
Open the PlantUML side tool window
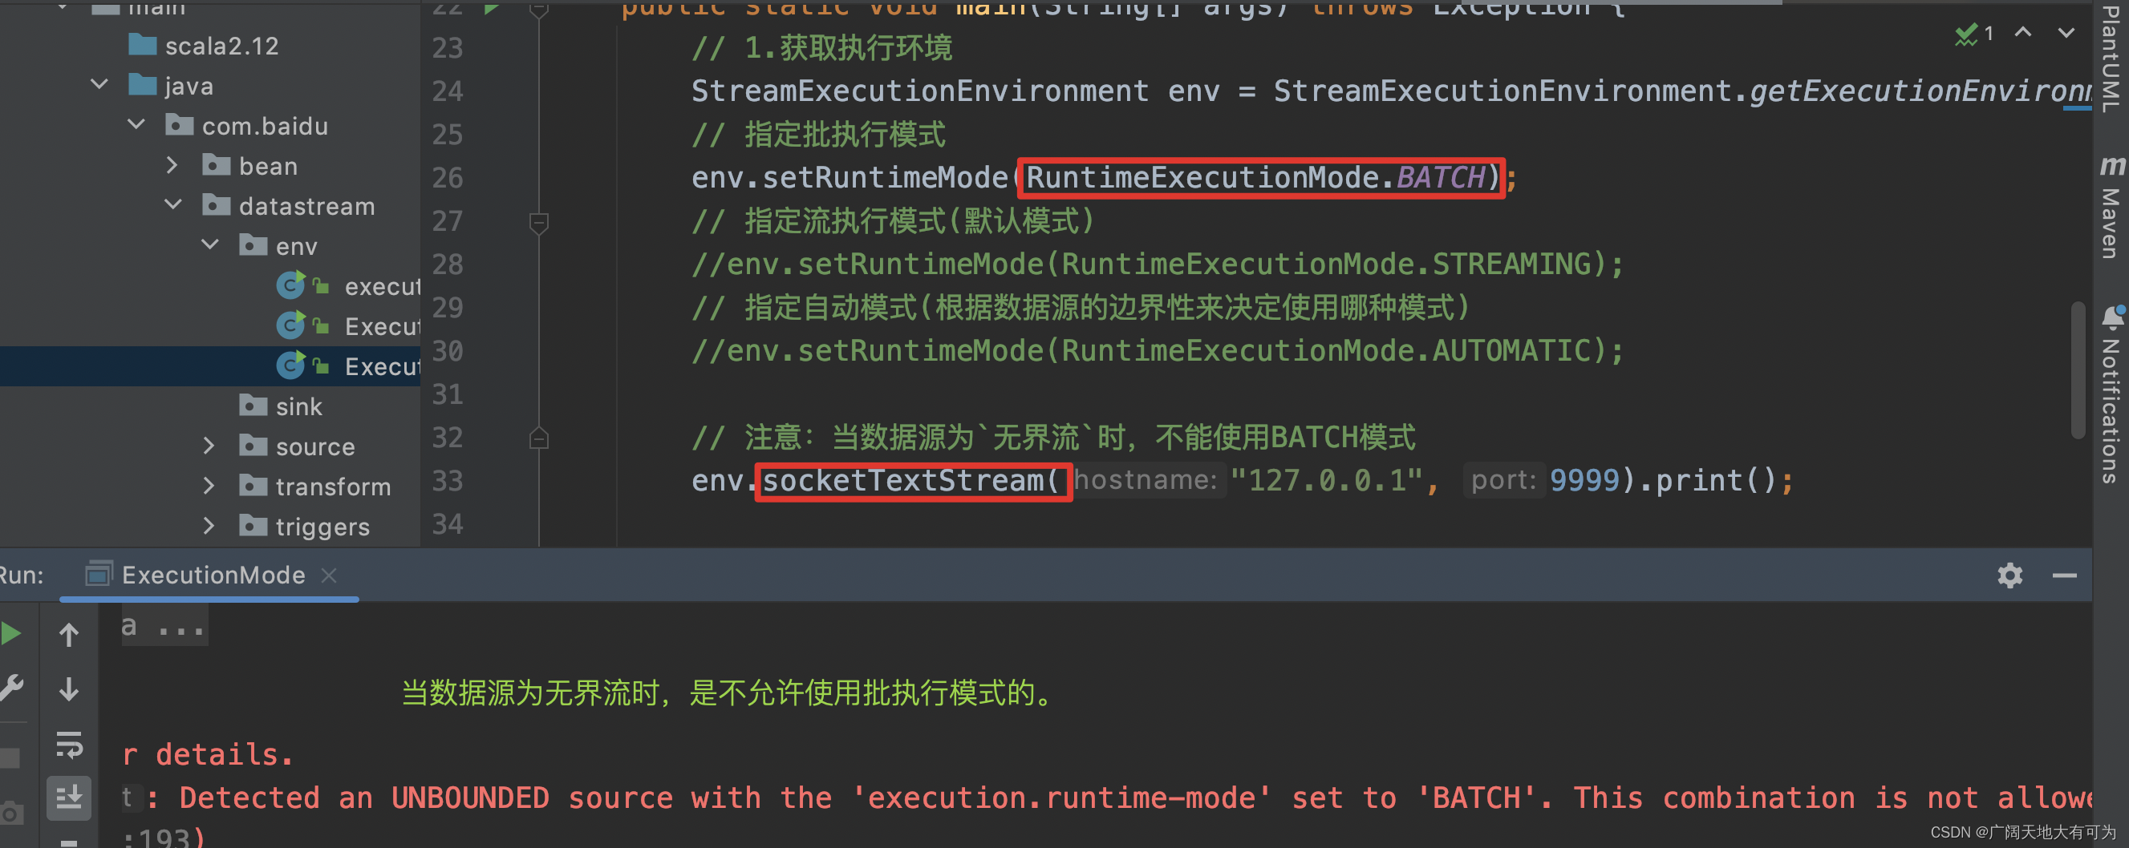click(x=2111, y=58)
